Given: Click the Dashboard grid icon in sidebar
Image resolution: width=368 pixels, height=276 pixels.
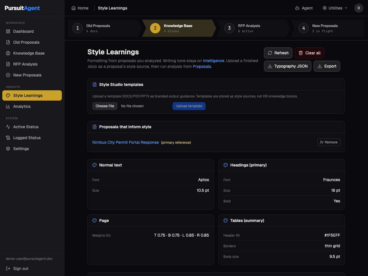Looking at the screenshot, I should [8, 31].
